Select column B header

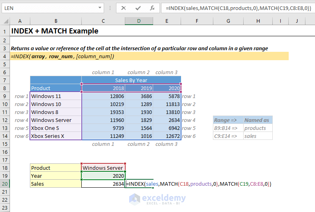pos(56,21)
